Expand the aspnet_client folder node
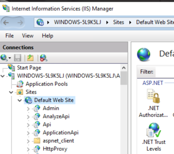This screenshot has height=154, width=174. [x=28, y=141]
